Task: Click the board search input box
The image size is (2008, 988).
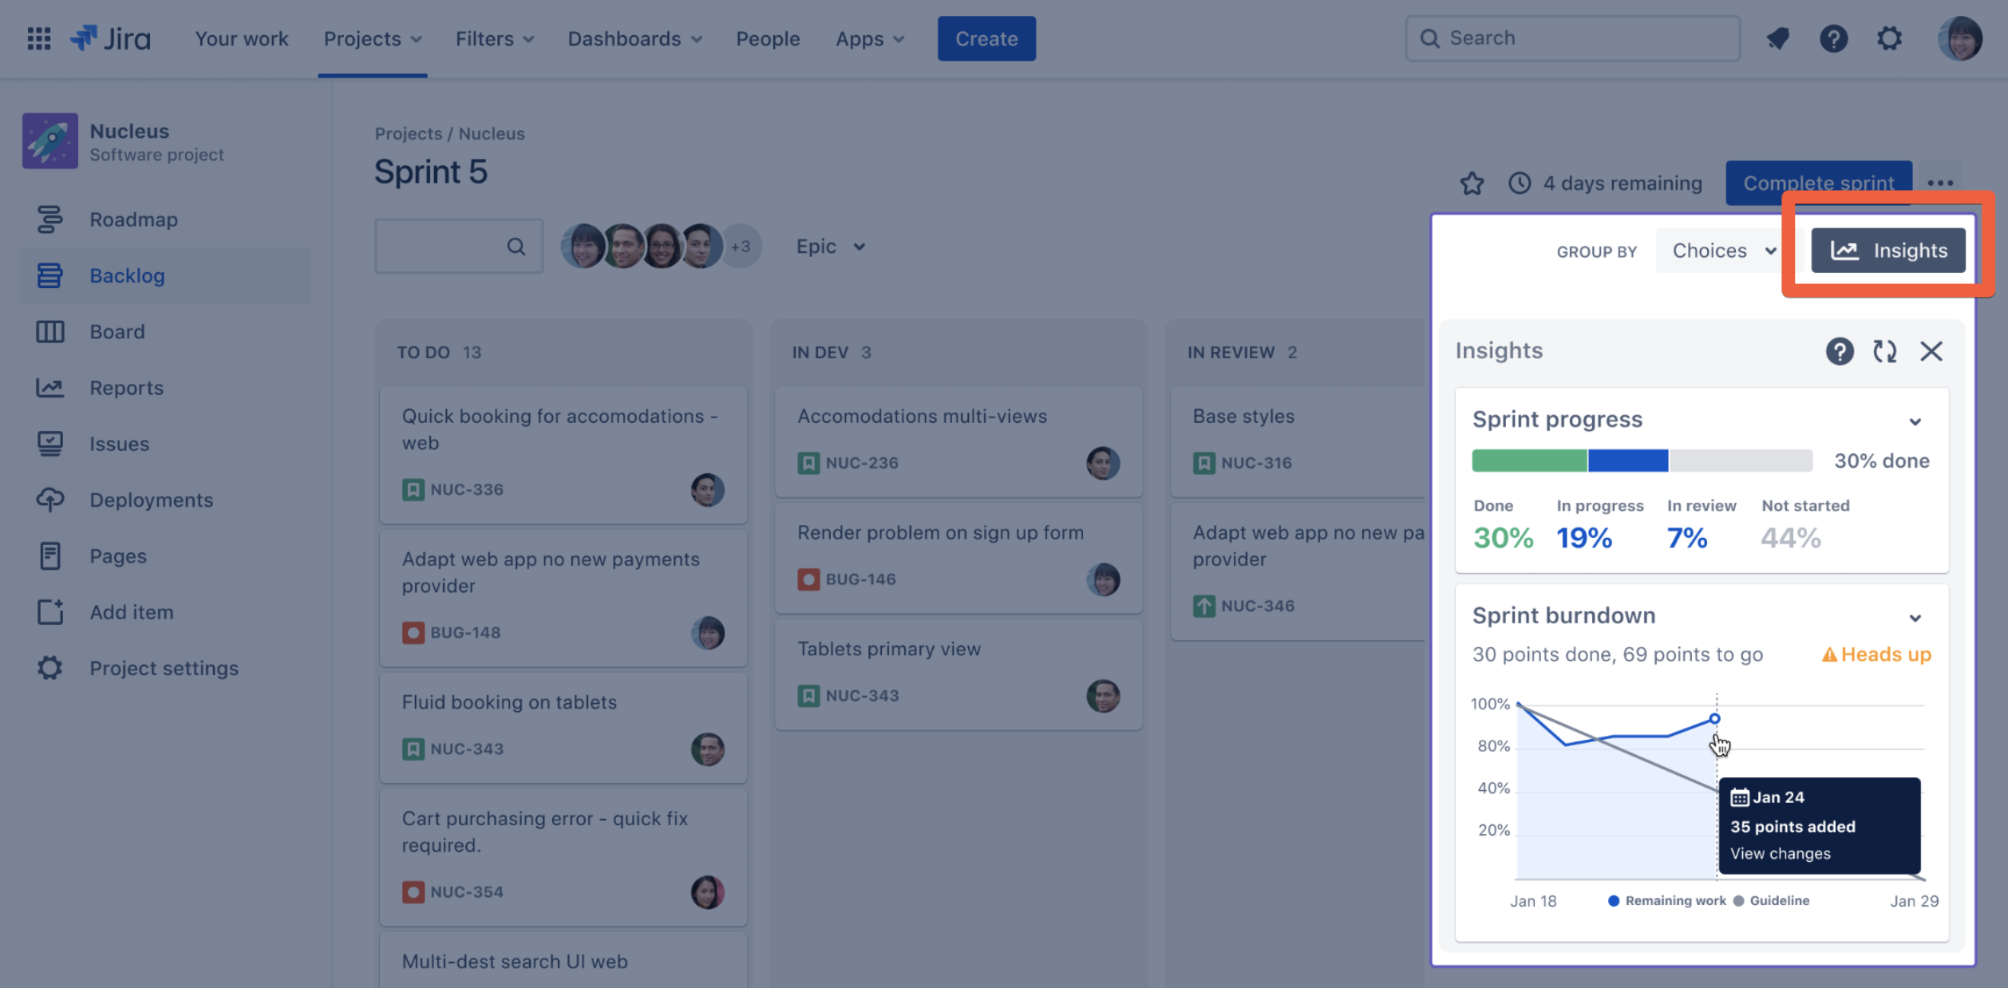Action: point(459,246)
